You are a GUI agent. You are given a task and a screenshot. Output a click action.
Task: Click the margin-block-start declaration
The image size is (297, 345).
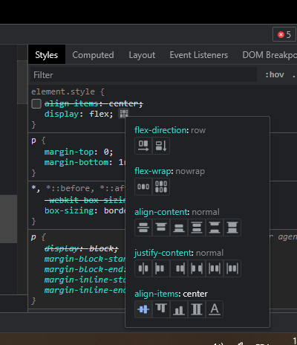click(85, 259)
